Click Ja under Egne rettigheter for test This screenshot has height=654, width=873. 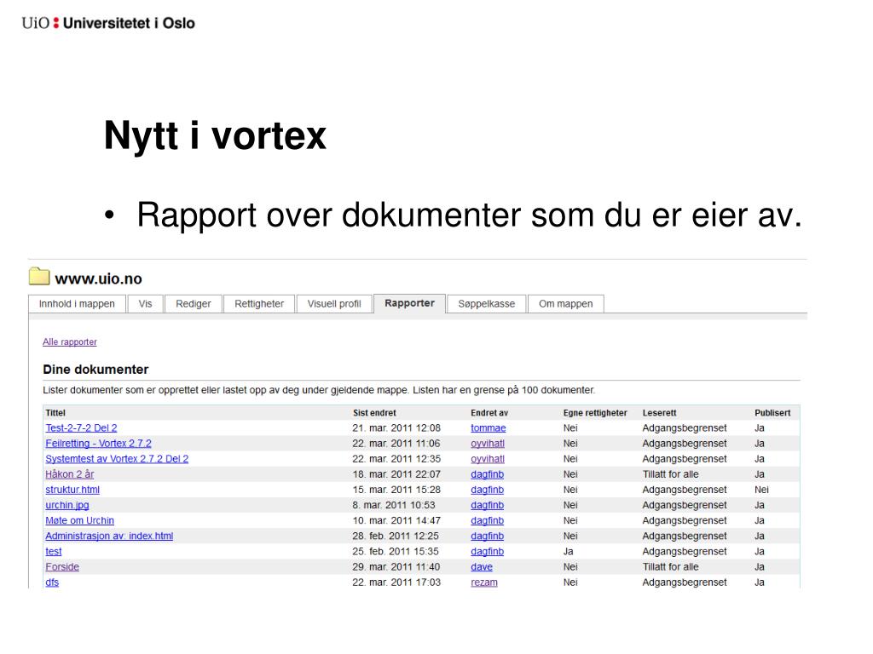tap(569, 552)
